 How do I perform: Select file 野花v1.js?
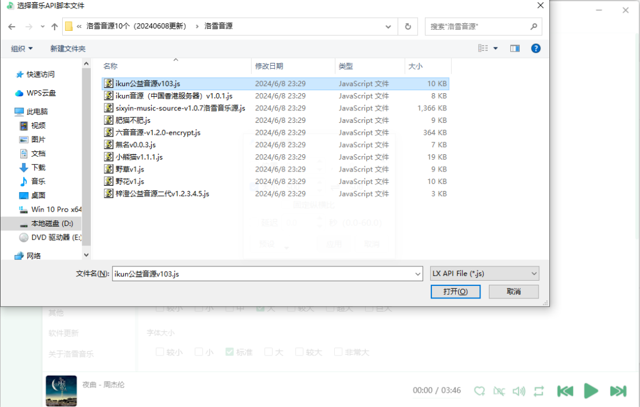pyautogui.click(x=276, y=182)
